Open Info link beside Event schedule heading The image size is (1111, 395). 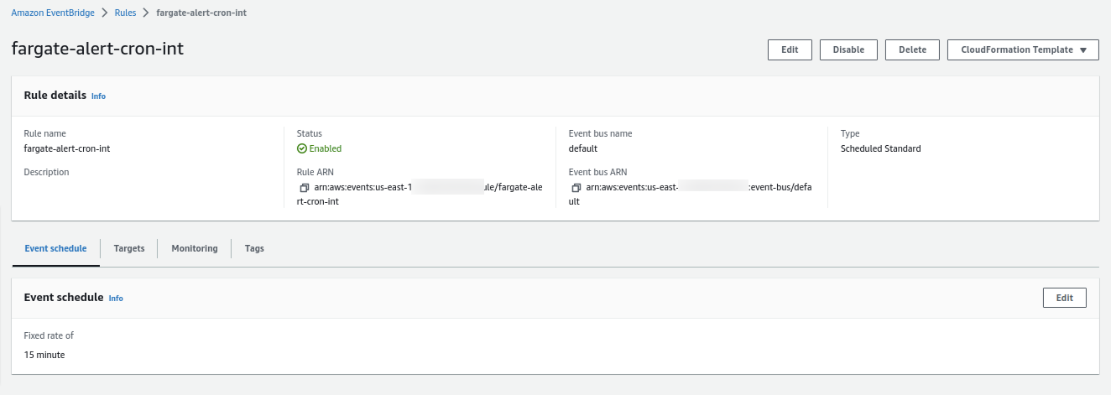(x=116, y=299)
